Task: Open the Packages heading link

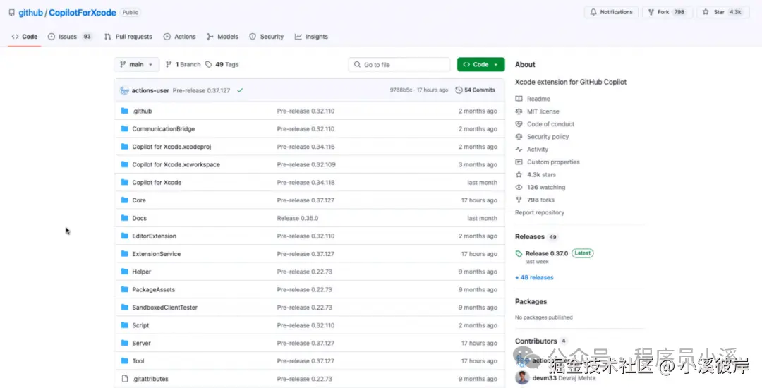Action: pyautogui.click(x=531, y=301)
